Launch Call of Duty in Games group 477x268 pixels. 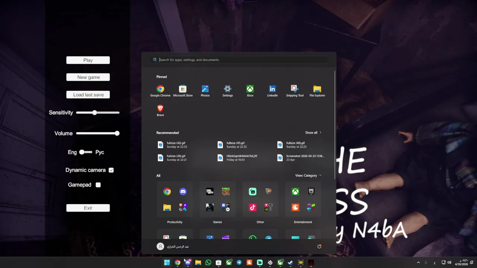[210, 192]
